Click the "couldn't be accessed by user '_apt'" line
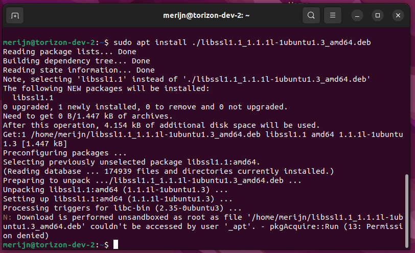The height and width of the screenshot is (253, 415). tap(203, 226)
